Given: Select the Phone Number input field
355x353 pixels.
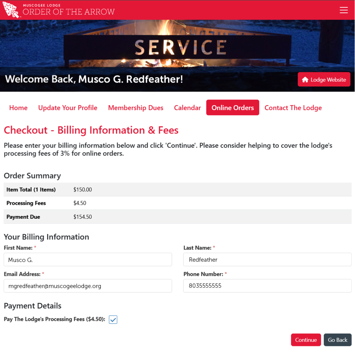Looking at the screenshot, I should tap(267, 286).
